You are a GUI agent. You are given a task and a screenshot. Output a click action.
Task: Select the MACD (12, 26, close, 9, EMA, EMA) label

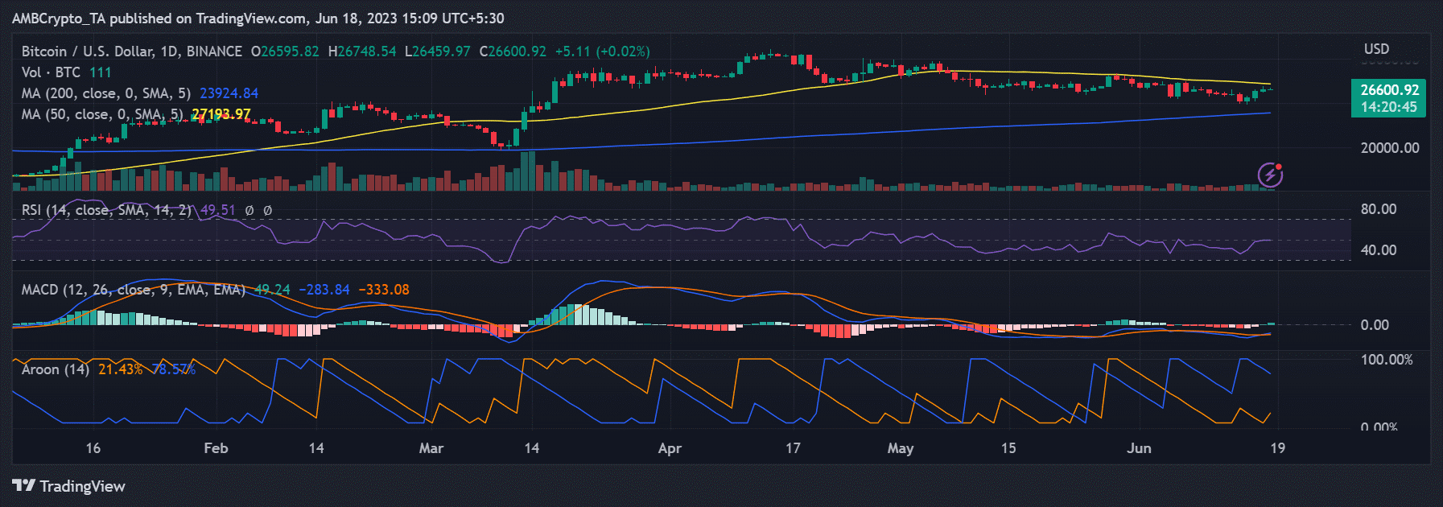click(x=134, y=290)
